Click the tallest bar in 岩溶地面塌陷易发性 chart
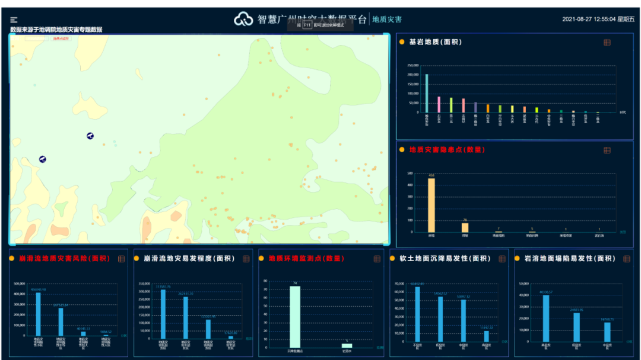Screen dimensions: 641x360 pos(546,319)
